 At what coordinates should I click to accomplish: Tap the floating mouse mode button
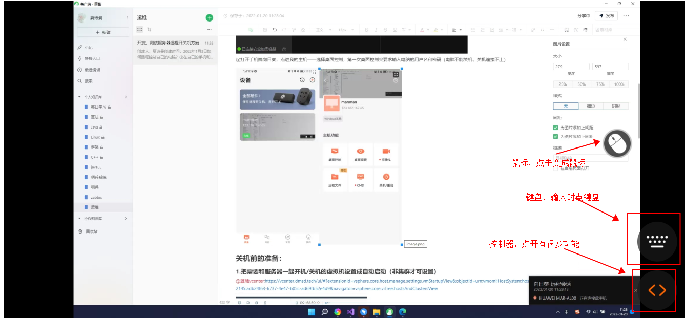click(x=617, y=143)
